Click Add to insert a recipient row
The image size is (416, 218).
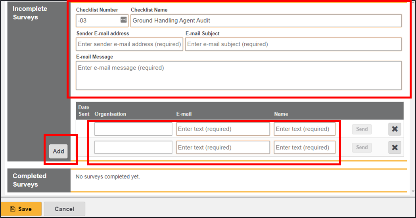pyautogui.click(x=58, y=151)
